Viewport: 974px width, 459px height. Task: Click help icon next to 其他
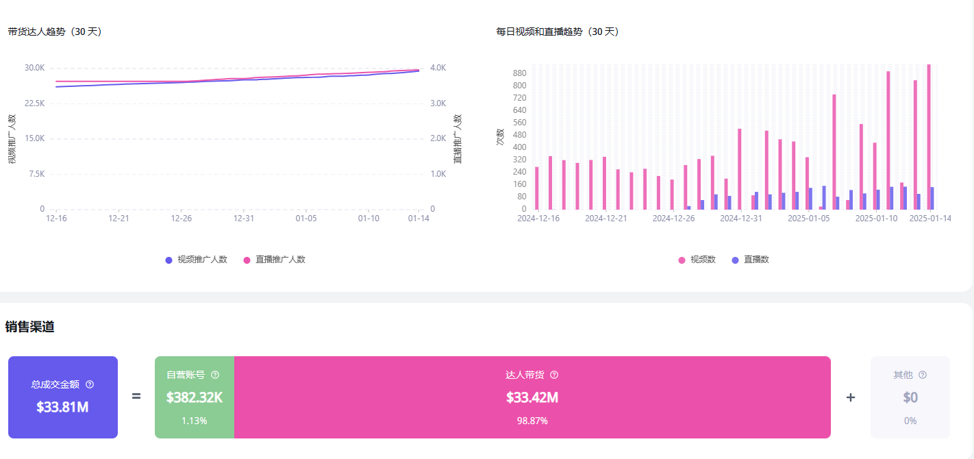click(923, 375)
